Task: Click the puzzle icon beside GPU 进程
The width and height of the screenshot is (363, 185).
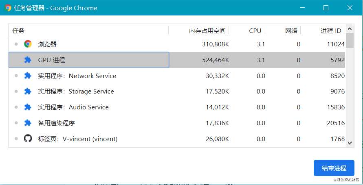Action: (x=28, y=60)
